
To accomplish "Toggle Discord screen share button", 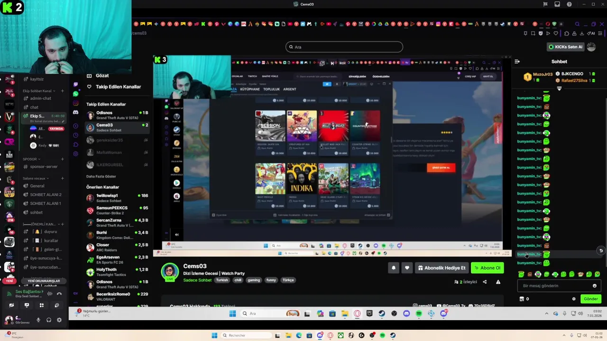I will pos(27,305).
